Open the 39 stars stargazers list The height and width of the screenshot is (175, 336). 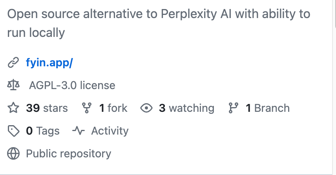pyautogui.click(x=47, y=108)
